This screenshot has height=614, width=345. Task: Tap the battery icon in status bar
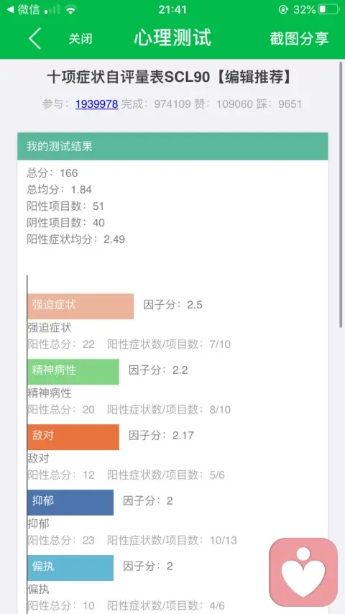tap(328, 9)
